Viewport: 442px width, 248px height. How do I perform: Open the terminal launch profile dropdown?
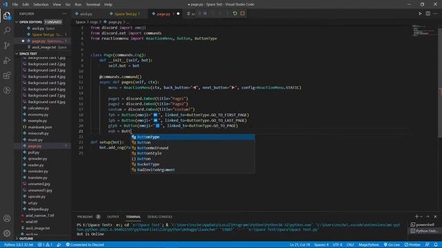pos(421,216)
